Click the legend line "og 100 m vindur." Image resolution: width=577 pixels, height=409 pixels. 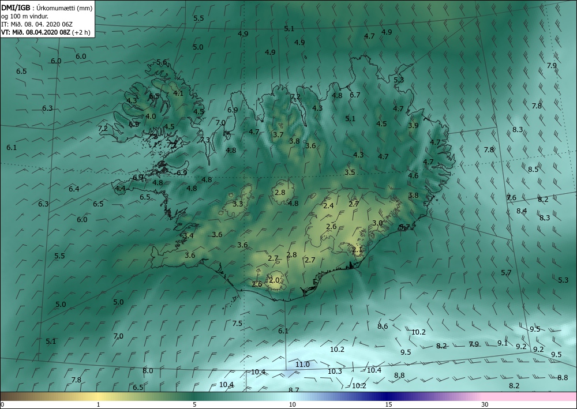pos(25,16)
